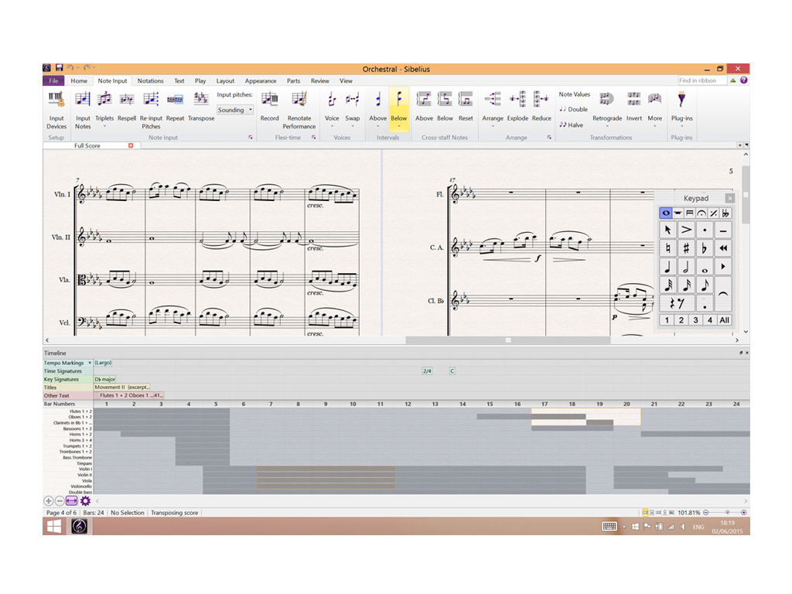Screen dimensions: 792x594
Task: Click the Input Devices icon in Setup
Action: coord(56,100)
